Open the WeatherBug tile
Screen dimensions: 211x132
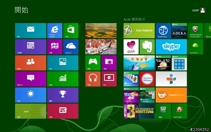pyautogui.click(x=163, y=31)
